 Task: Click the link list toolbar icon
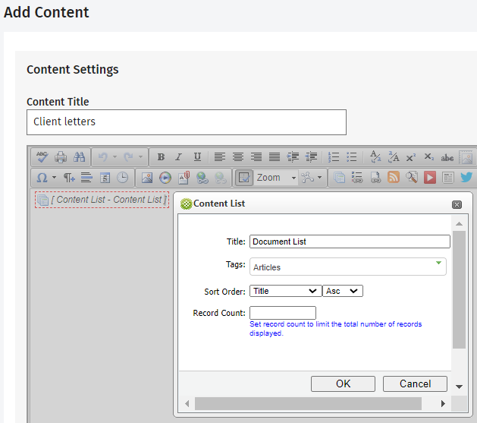tap(357, 178)
